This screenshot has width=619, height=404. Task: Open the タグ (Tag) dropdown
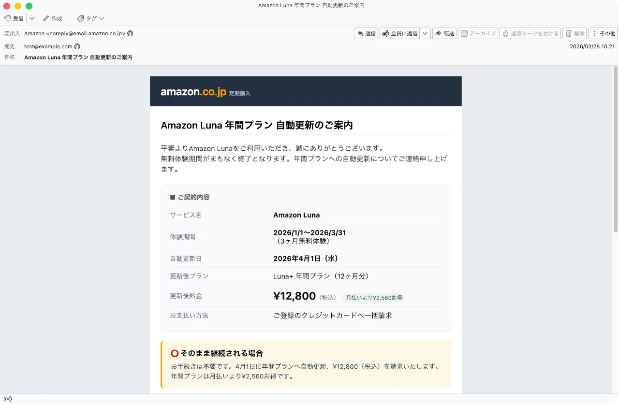tap(90, 18)
